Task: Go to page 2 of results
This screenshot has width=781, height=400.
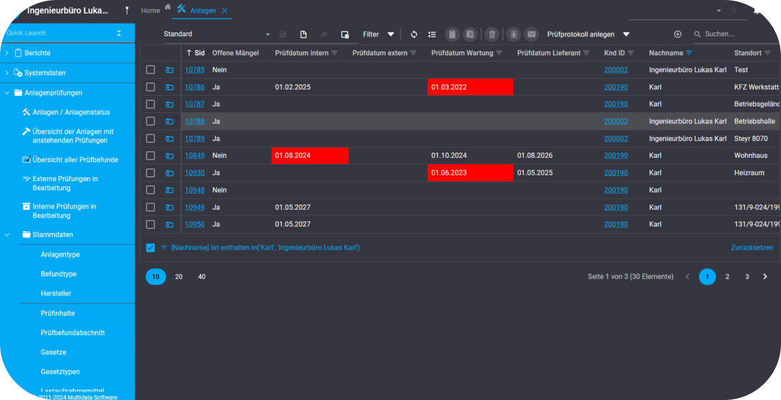Action: point(727,277)
